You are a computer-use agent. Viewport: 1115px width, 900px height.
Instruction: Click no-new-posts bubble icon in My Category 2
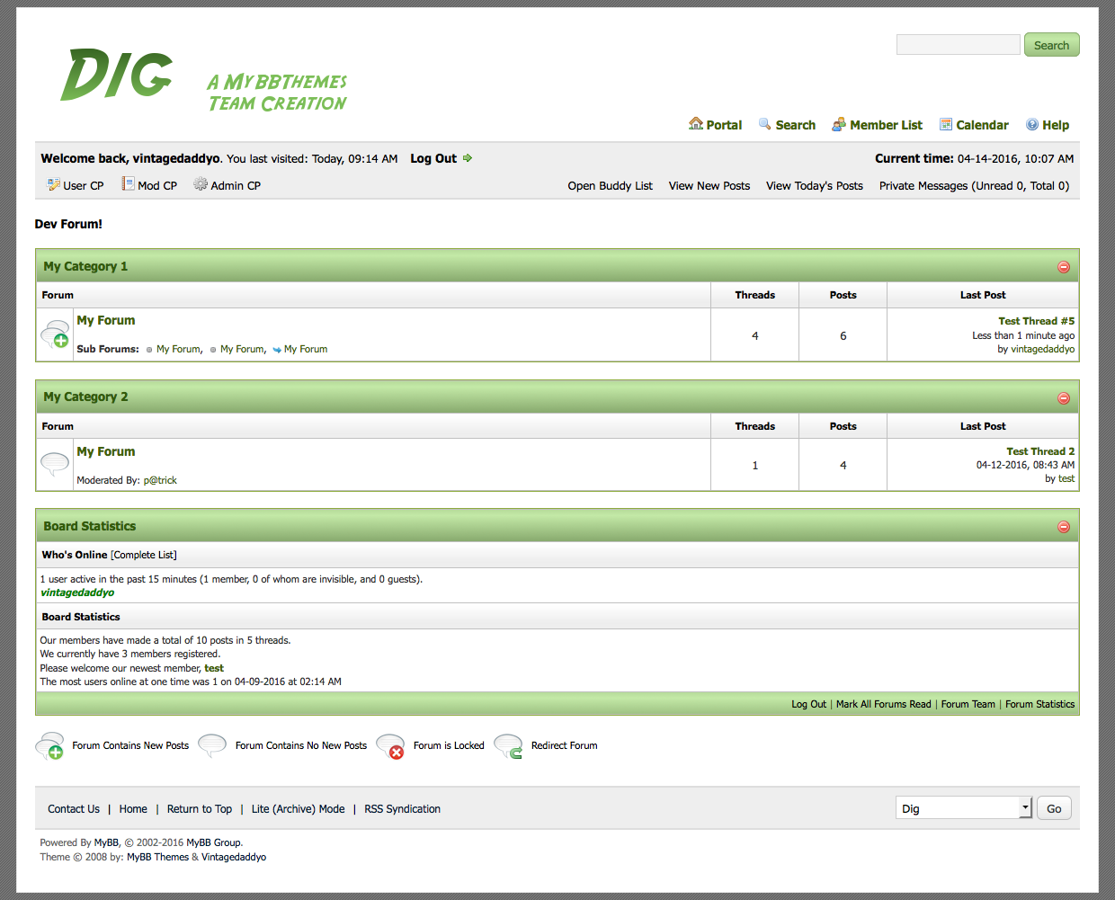click(55, 464)
